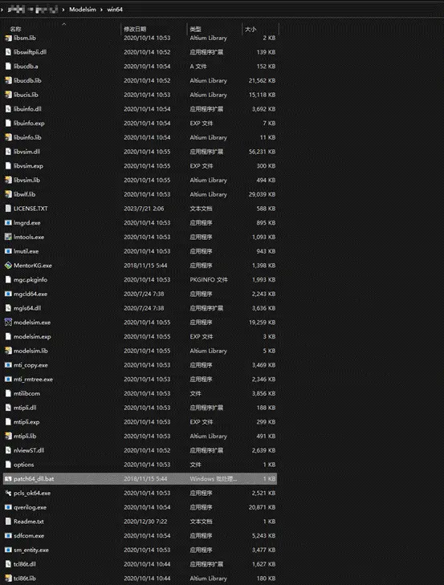The height and width of the screenshot is (585, 444).
Task: Click the LICENSE.TXT document icon
Action: coord(8,209)
